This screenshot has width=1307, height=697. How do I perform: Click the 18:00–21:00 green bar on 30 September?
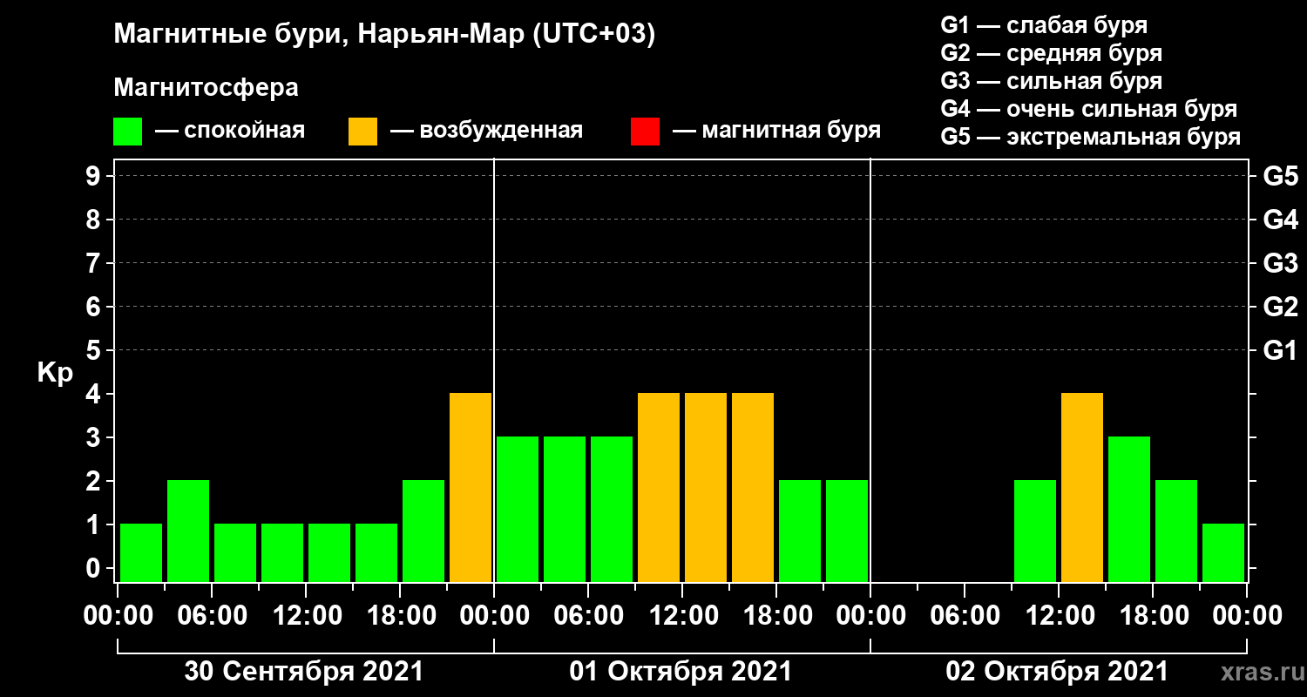(423, 531)
